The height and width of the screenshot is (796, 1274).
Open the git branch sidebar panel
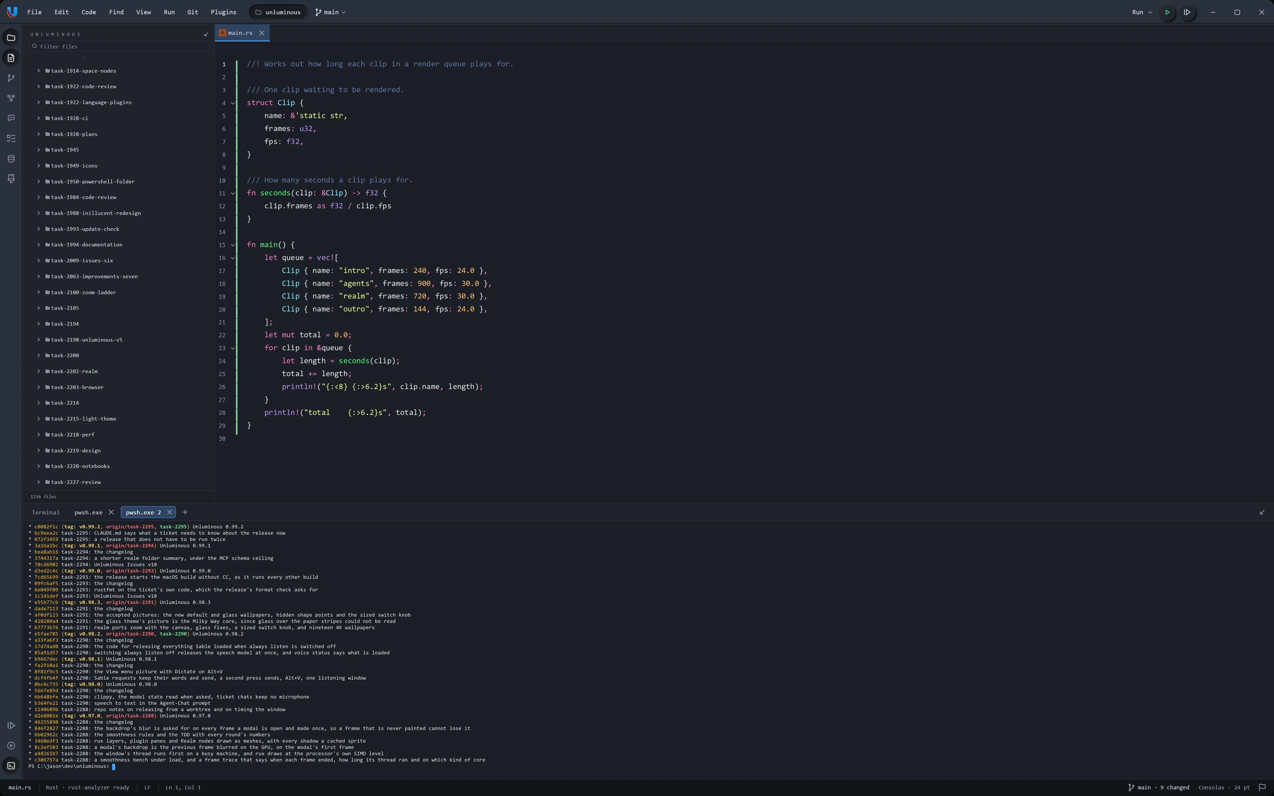[x=11, y=78]
